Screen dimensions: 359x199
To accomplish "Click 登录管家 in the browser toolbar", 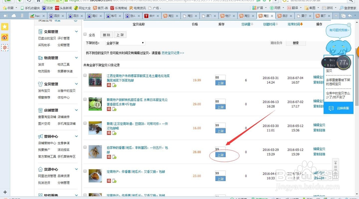I will click(x=348, y=8).
